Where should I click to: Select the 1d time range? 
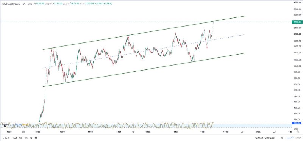(x=36, y=138)
